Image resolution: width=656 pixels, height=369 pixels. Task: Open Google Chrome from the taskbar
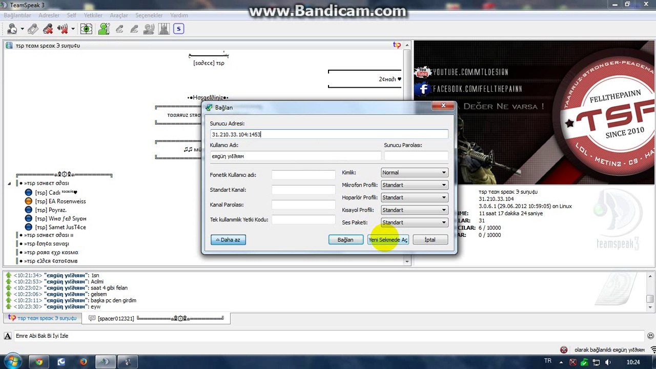coord(38,362)
